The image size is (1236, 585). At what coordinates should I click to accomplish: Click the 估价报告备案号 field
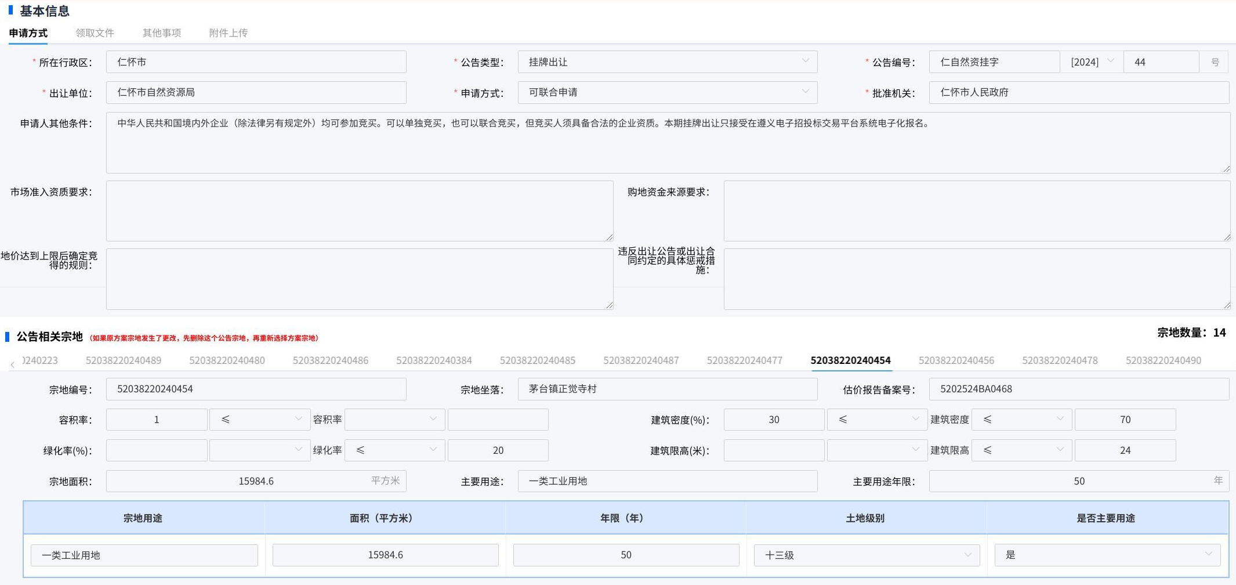point(1078,389)
